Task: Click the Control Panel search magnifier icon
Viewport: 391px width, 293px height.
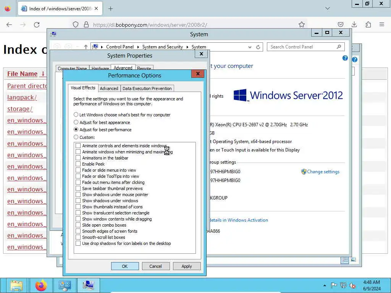Action: [339, 47]
